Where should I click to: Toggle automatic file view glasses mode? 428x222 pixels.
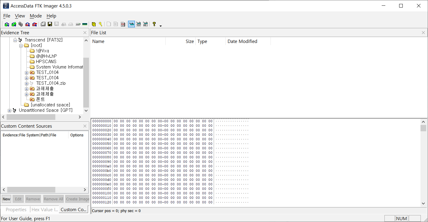coord(131,24)
